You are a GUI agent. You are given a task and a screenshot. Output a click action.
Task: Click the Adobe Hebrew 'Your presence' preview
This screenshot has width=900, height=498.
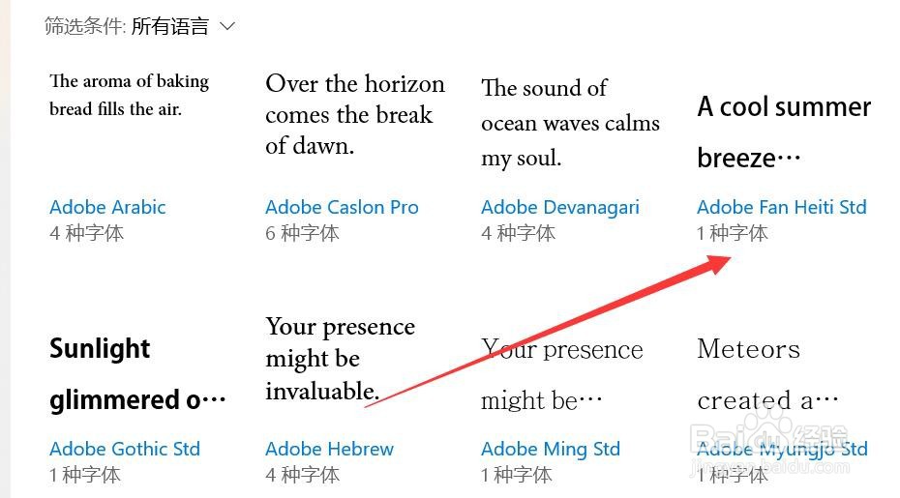pos(341,359)
